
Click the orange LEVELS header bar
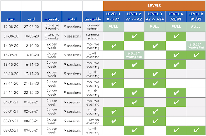pos(154,6)
